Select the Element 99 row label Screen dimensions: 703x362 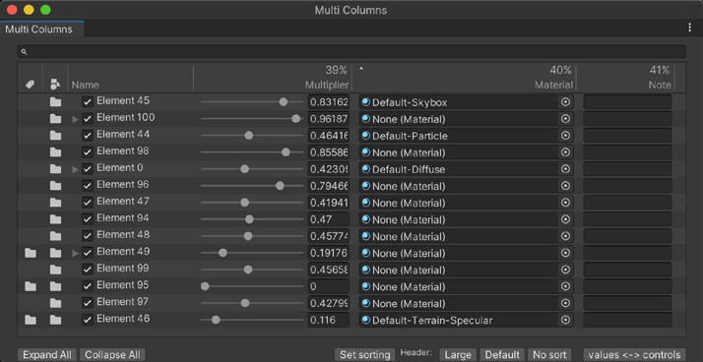tap(123, 269)
